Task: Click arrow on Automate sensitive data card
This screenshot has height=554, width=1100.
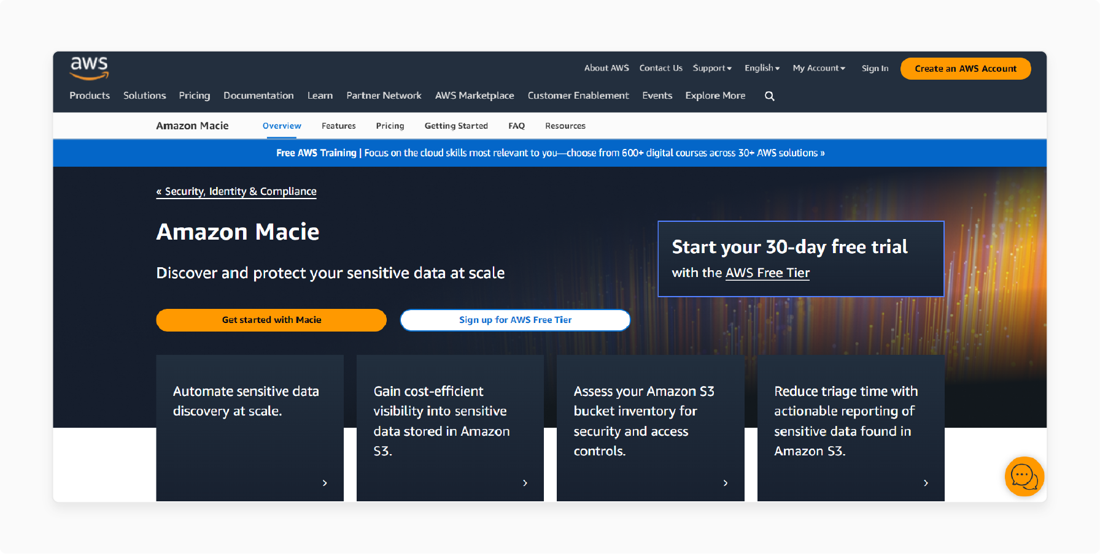Action: click(x=325, y=483)
